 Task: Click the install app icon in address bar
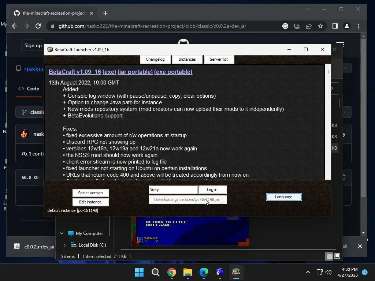[x=297, y=26]
